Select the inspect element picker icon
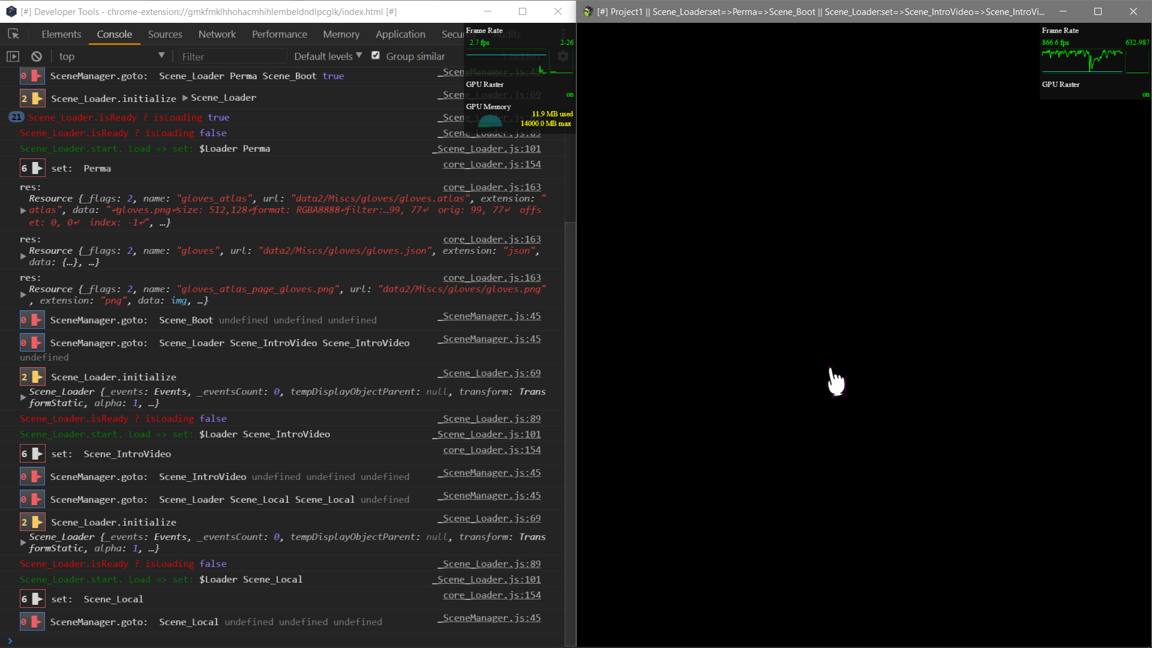1152x648 pixels. pos(13,34)
